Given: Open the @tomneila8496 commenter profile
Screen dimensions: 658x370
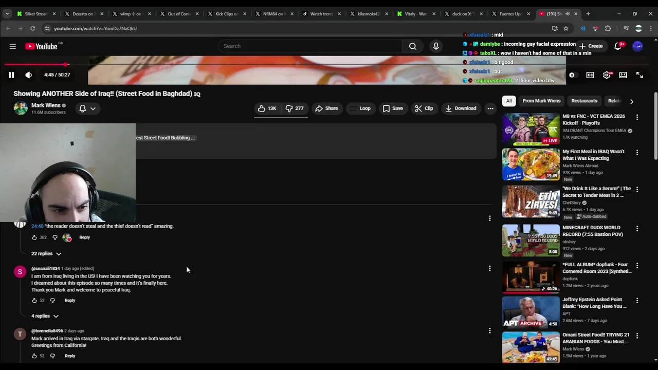Looking at the screenshot, I should pyautogui.click(x=47, y=331).
